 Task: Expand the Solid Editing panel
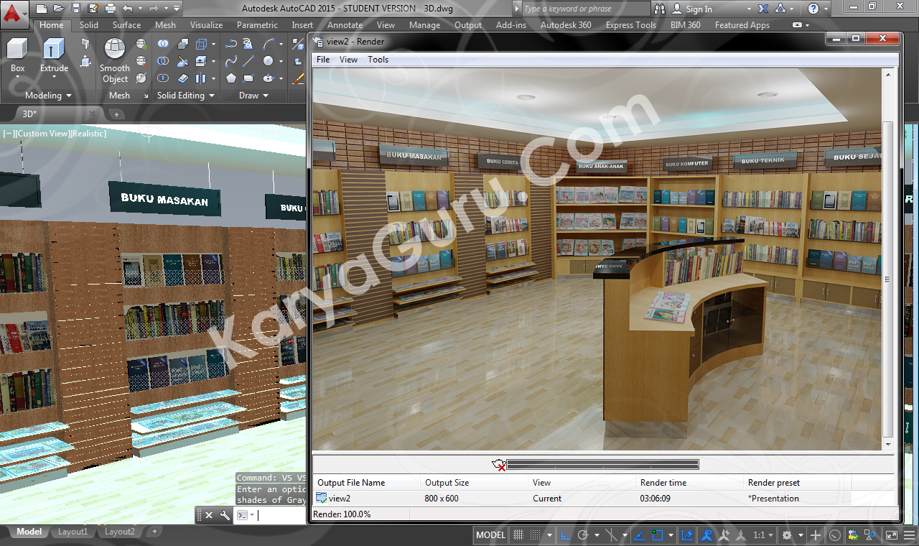[186, 96]
